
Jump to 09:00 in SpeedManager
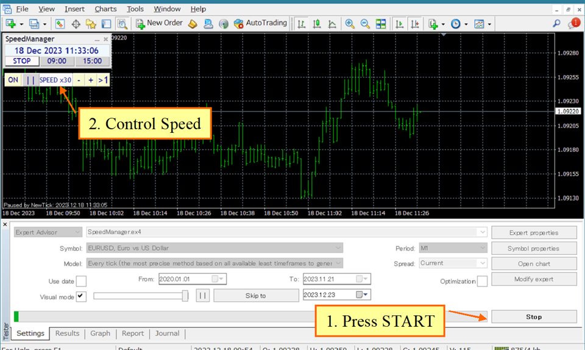pyautogui.click(x=57, y=61)
